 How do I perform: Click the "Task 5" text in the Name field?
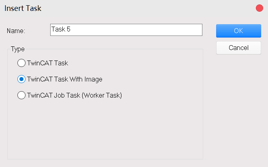click(61, 29)
